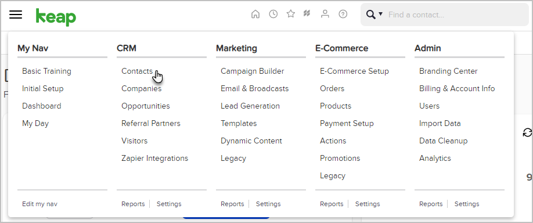Open Analytics
The width and height of the screenshot is (533, 223).
pos(435,159)
